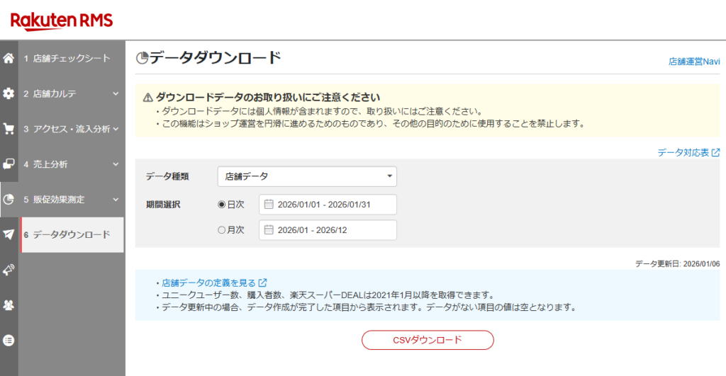
Task: Click the shopping cart icon in sidebar
Action: [9, 129]
